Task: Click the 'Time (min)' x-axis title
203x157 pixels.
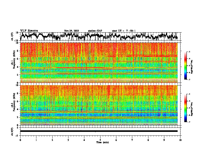Action: click(x=103, y=142)
